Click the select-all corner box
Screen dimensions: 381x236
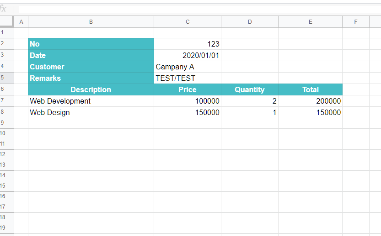point(7,21)
